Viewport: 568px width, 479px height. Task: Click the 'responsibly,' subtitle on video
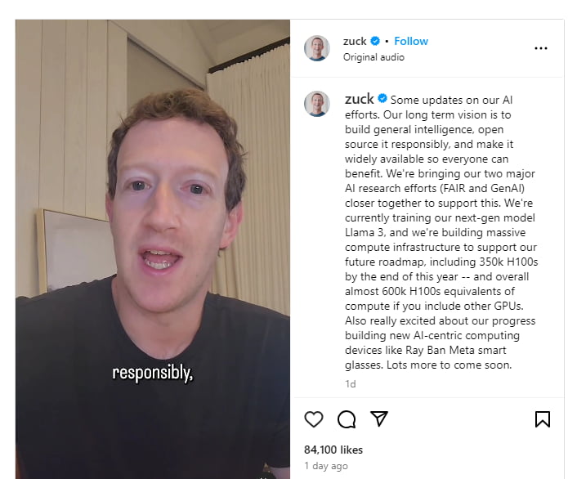pyautogui.click(x=153, y=374)
